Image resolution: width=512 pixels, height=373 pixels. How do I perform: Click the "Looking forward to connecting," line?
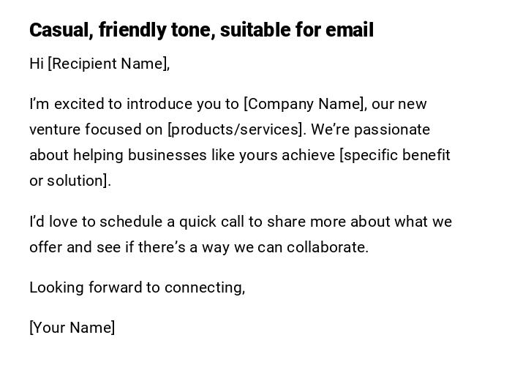pyautogui.click(x=137, y=287)
